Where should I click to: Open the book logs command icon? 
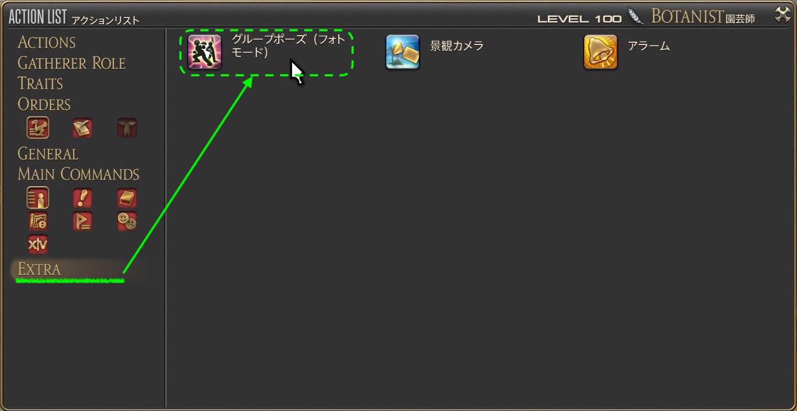(x=127, y=198)
